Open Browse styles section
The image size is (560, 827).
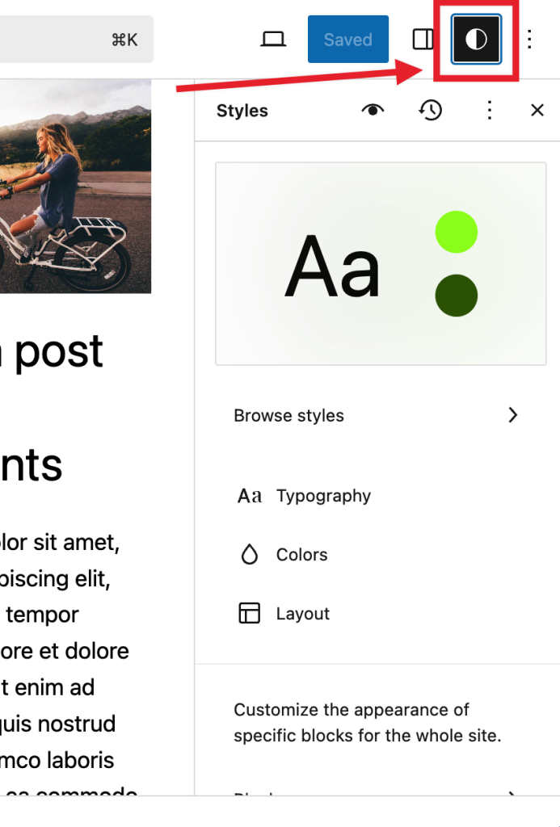pyautogui.click(x=288, y=416)
